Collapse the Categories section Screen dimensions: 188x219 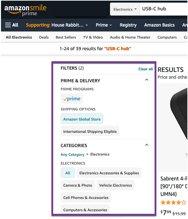147,145
